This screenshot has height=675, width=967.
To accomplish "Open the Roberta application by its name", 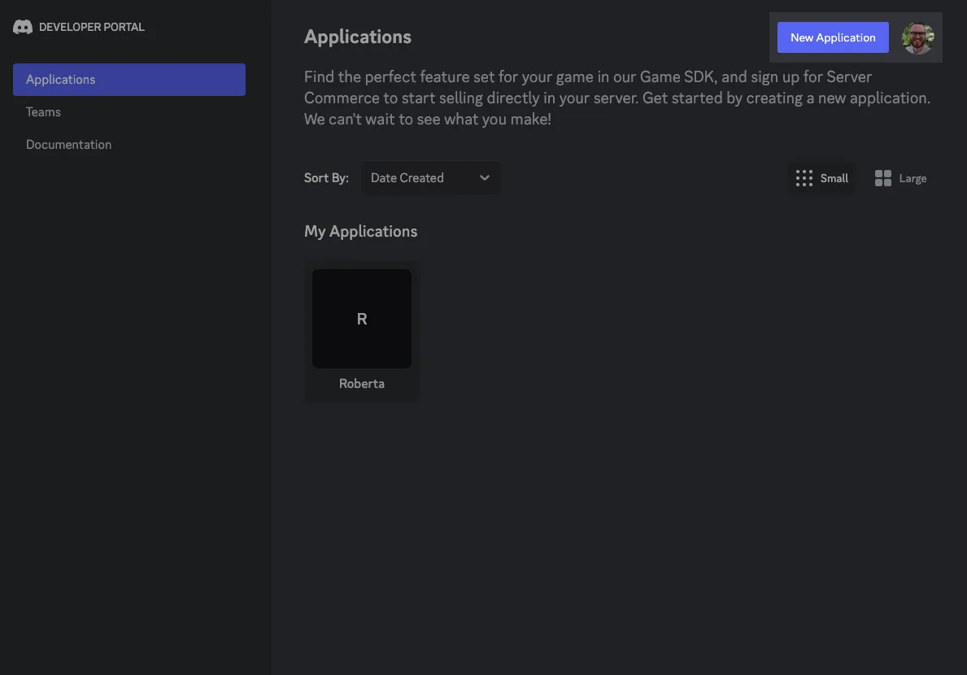I will (x=362, y=384).
